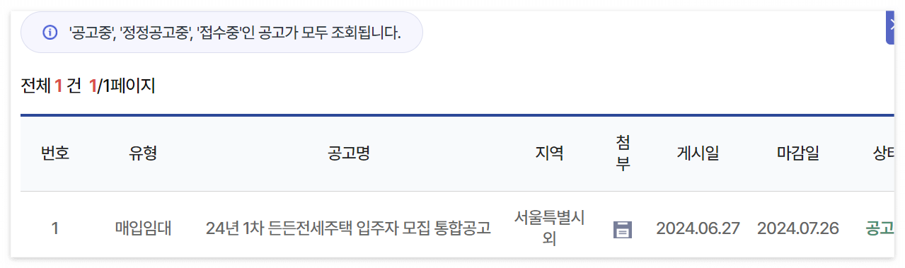Viewport: 905px width, 268px height.
Task: Click the 공고명 column header
Action: pyautogui.click(x=349, y=153)
